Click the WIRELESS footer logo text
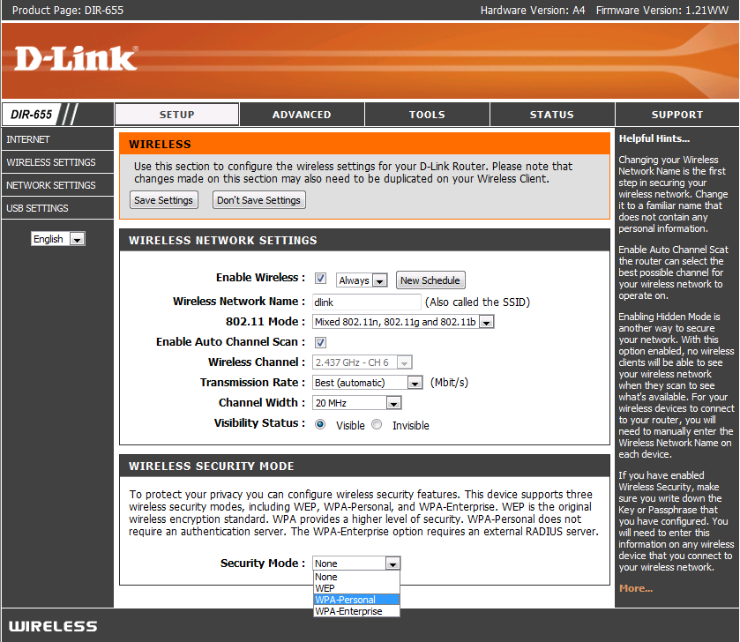 click(53, 626)
